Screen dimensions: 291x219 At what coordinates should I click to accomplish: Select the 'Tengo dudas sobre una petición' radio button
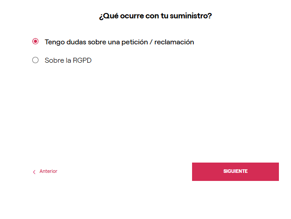click(x=35, y=41)
